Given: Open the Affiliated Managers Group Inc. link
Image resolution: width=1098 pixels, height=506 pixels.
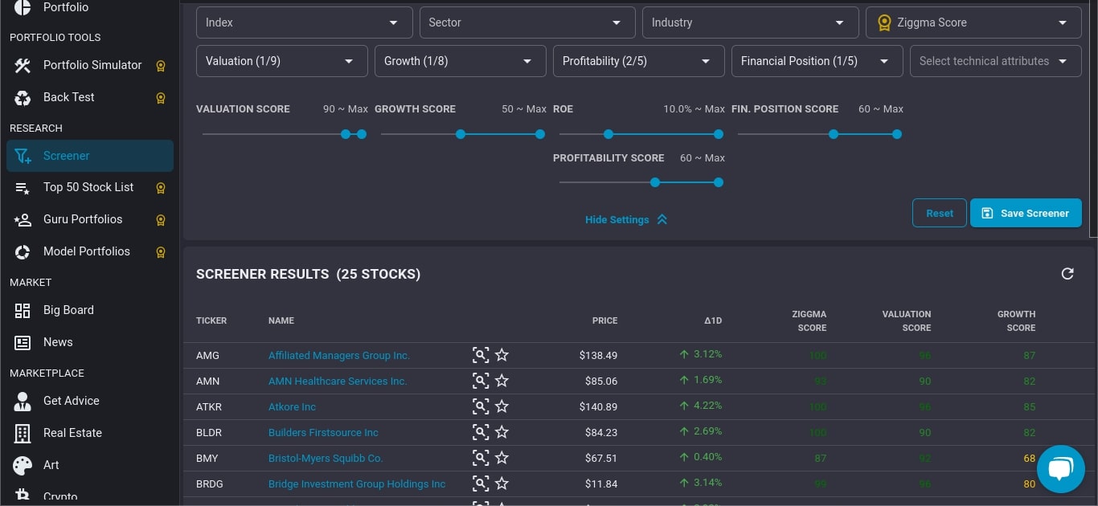Looking at the screenshot, I should 338,355.
